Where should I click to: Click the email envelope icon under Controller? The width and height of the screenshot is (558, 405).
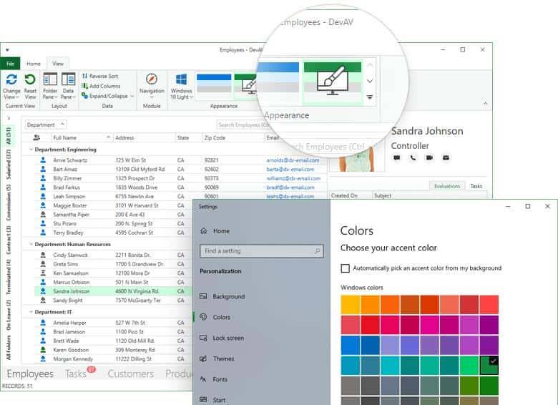click(x=446, y=157)
